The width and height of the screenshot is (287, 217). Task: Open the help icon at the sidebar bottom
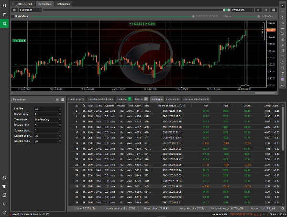[4, 212]
